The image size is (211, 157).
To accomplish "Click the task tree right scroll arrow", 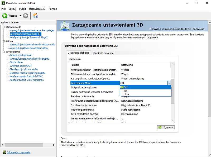I will pos(54,145).
